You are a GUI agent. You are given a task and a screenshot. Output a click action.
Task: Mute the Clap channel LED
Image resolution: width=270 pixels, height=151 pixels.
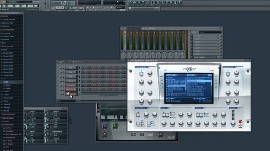tap(58, 73)
